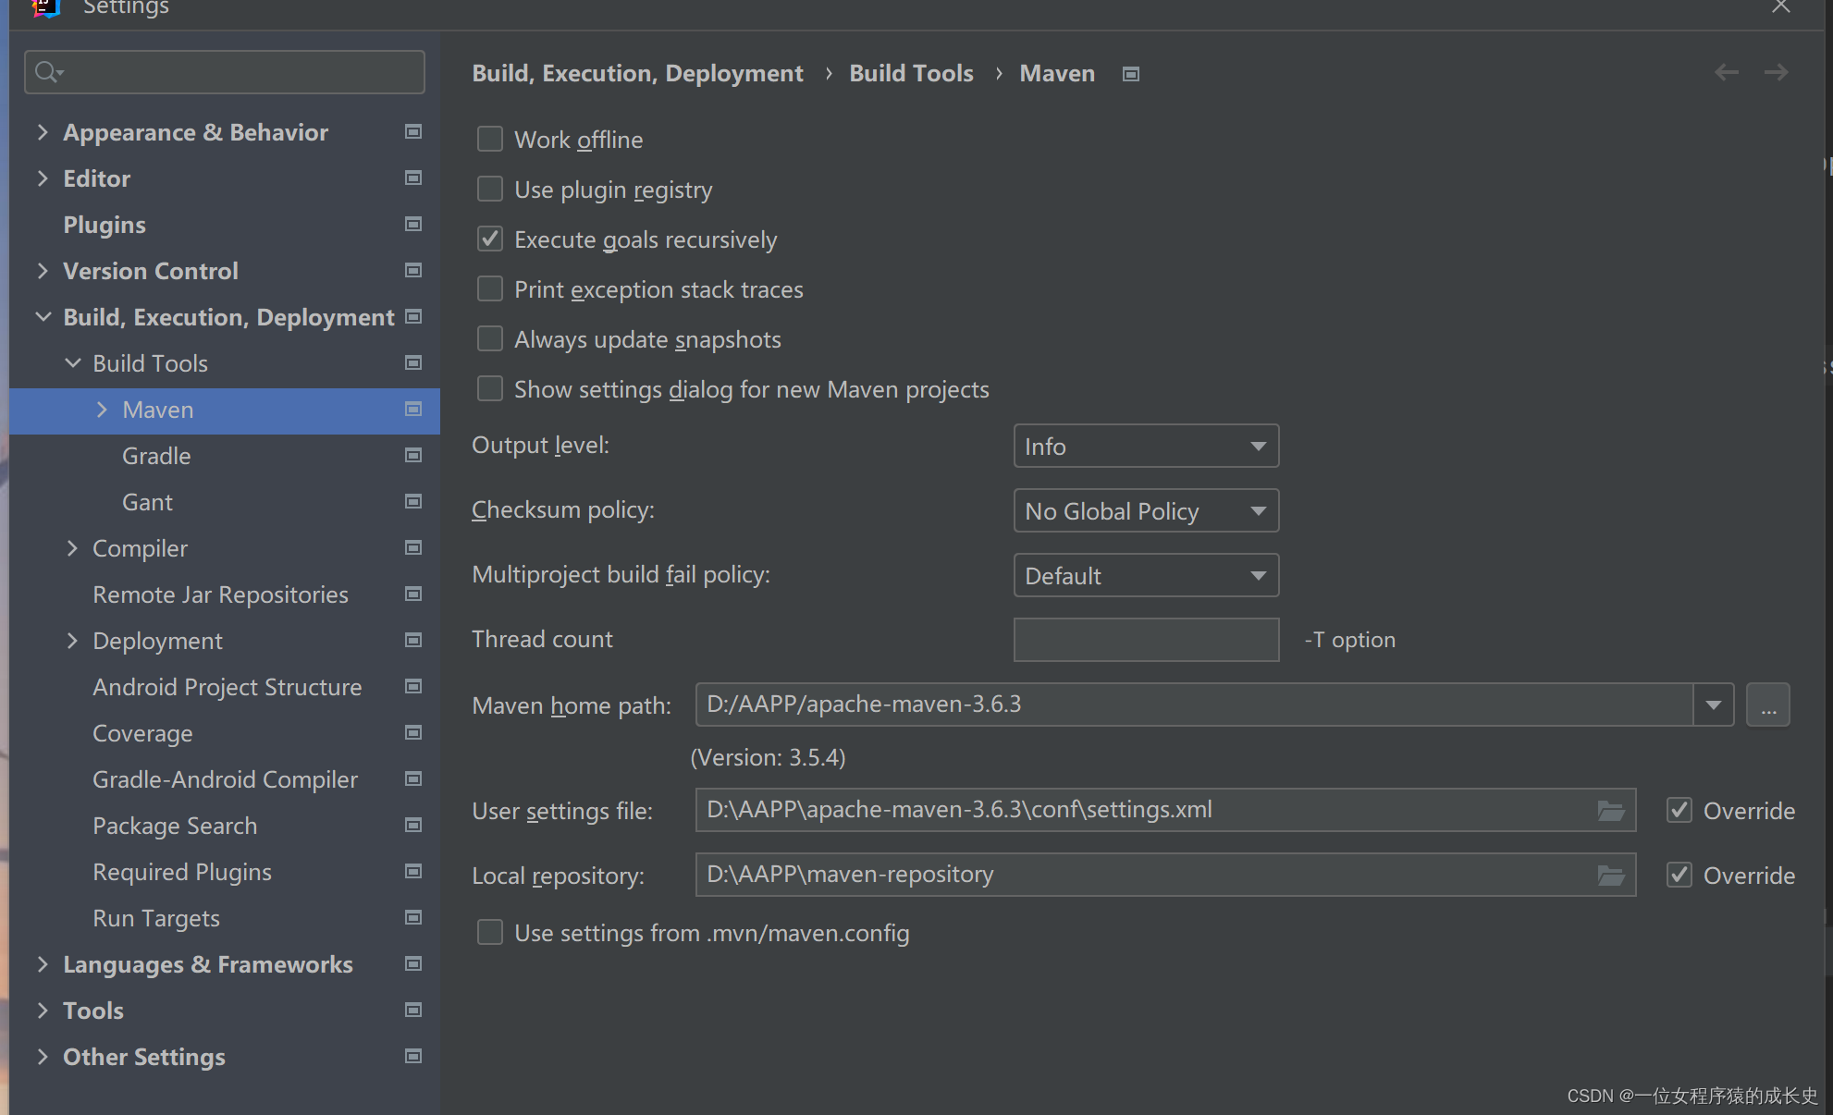
Task: Click back navigation arrow icon
Action: click(x=1726, y=72)
